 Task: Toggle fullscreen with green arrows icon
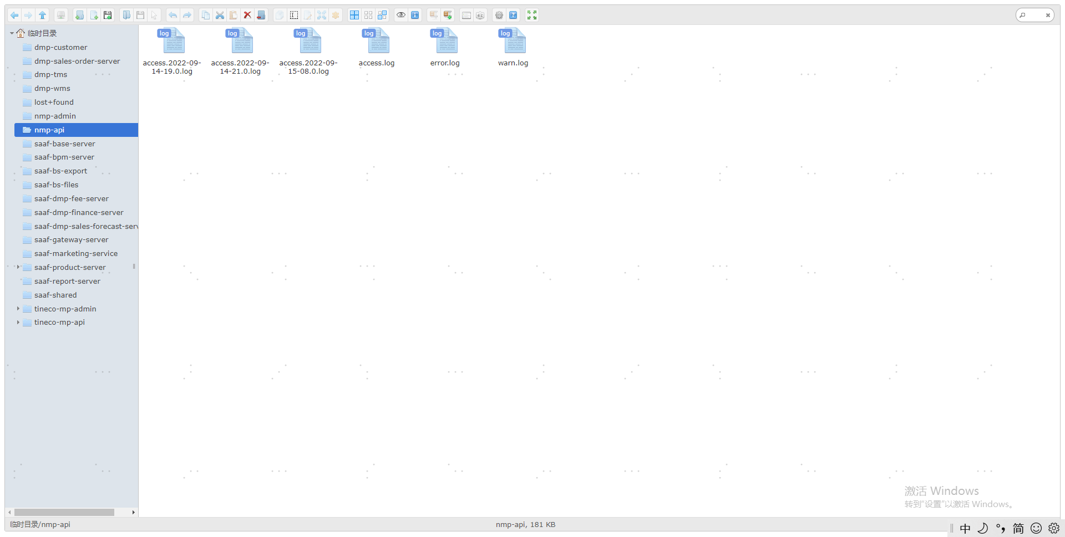(x=532, y=15)
